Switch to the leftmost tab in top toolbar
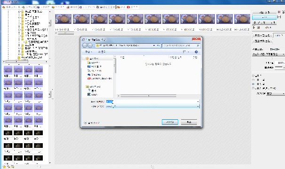285x169 pixels. coord(11,7)
